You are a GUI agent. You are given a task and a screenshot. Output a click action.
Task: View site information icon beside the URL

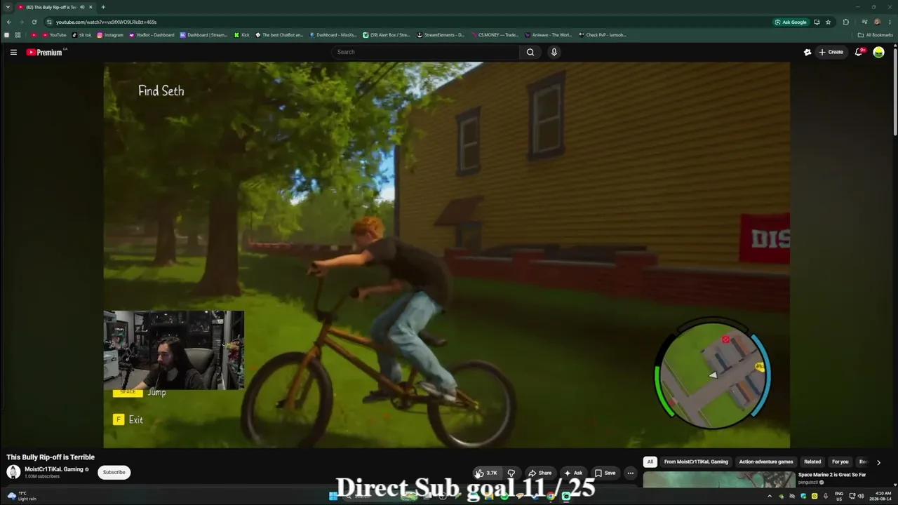point(49,22)
